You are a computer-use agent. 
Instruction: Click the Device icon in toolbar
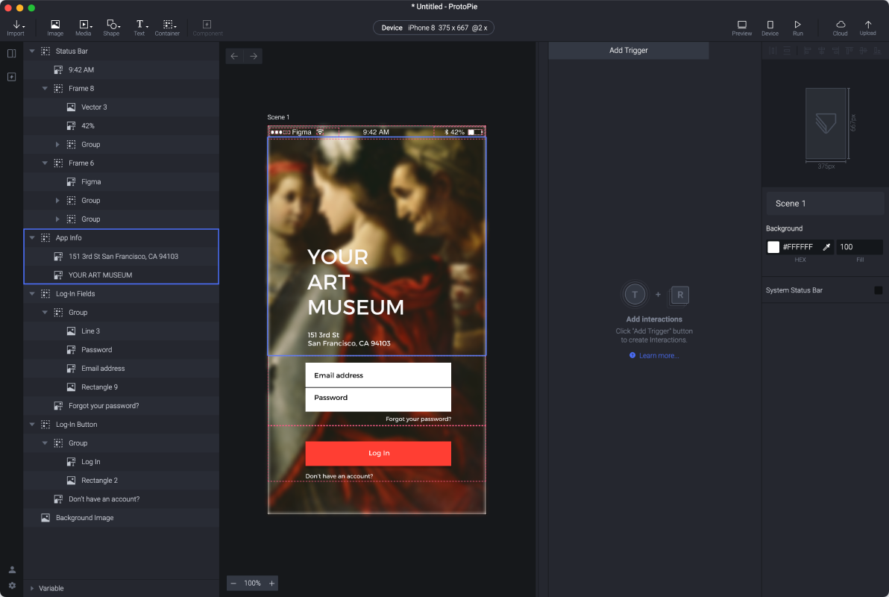tap(770, 28)
